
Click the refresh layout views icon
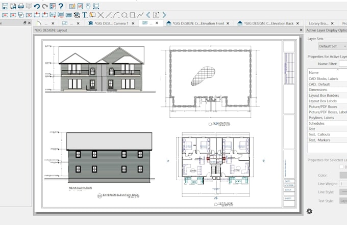click(77, 15)
